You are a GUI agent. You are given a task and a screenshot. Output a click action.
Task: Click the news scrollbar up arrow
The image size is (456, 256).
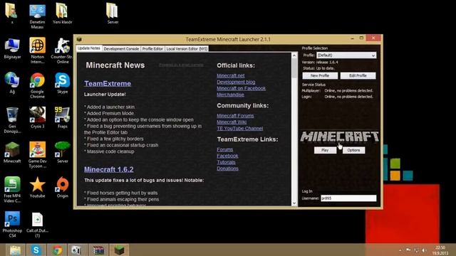pos(294,55)
